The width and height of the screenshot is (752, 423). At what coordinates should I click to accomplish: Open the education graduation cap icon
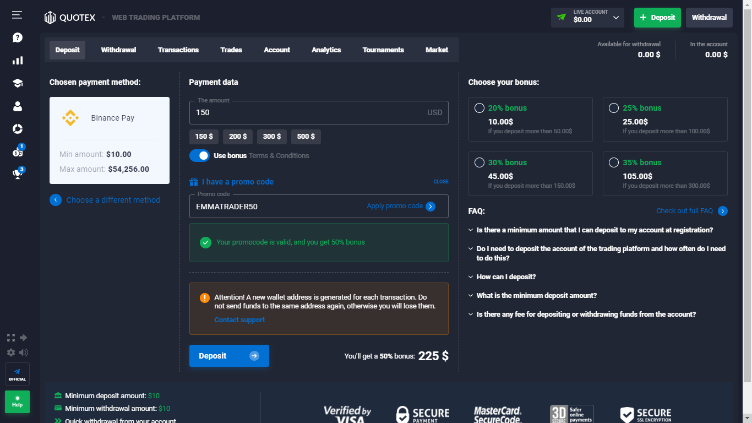pyautogui.click(x=18, y=83)
